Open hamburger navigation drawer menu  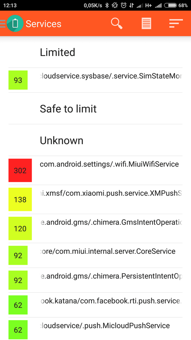[x=3, y=24]
